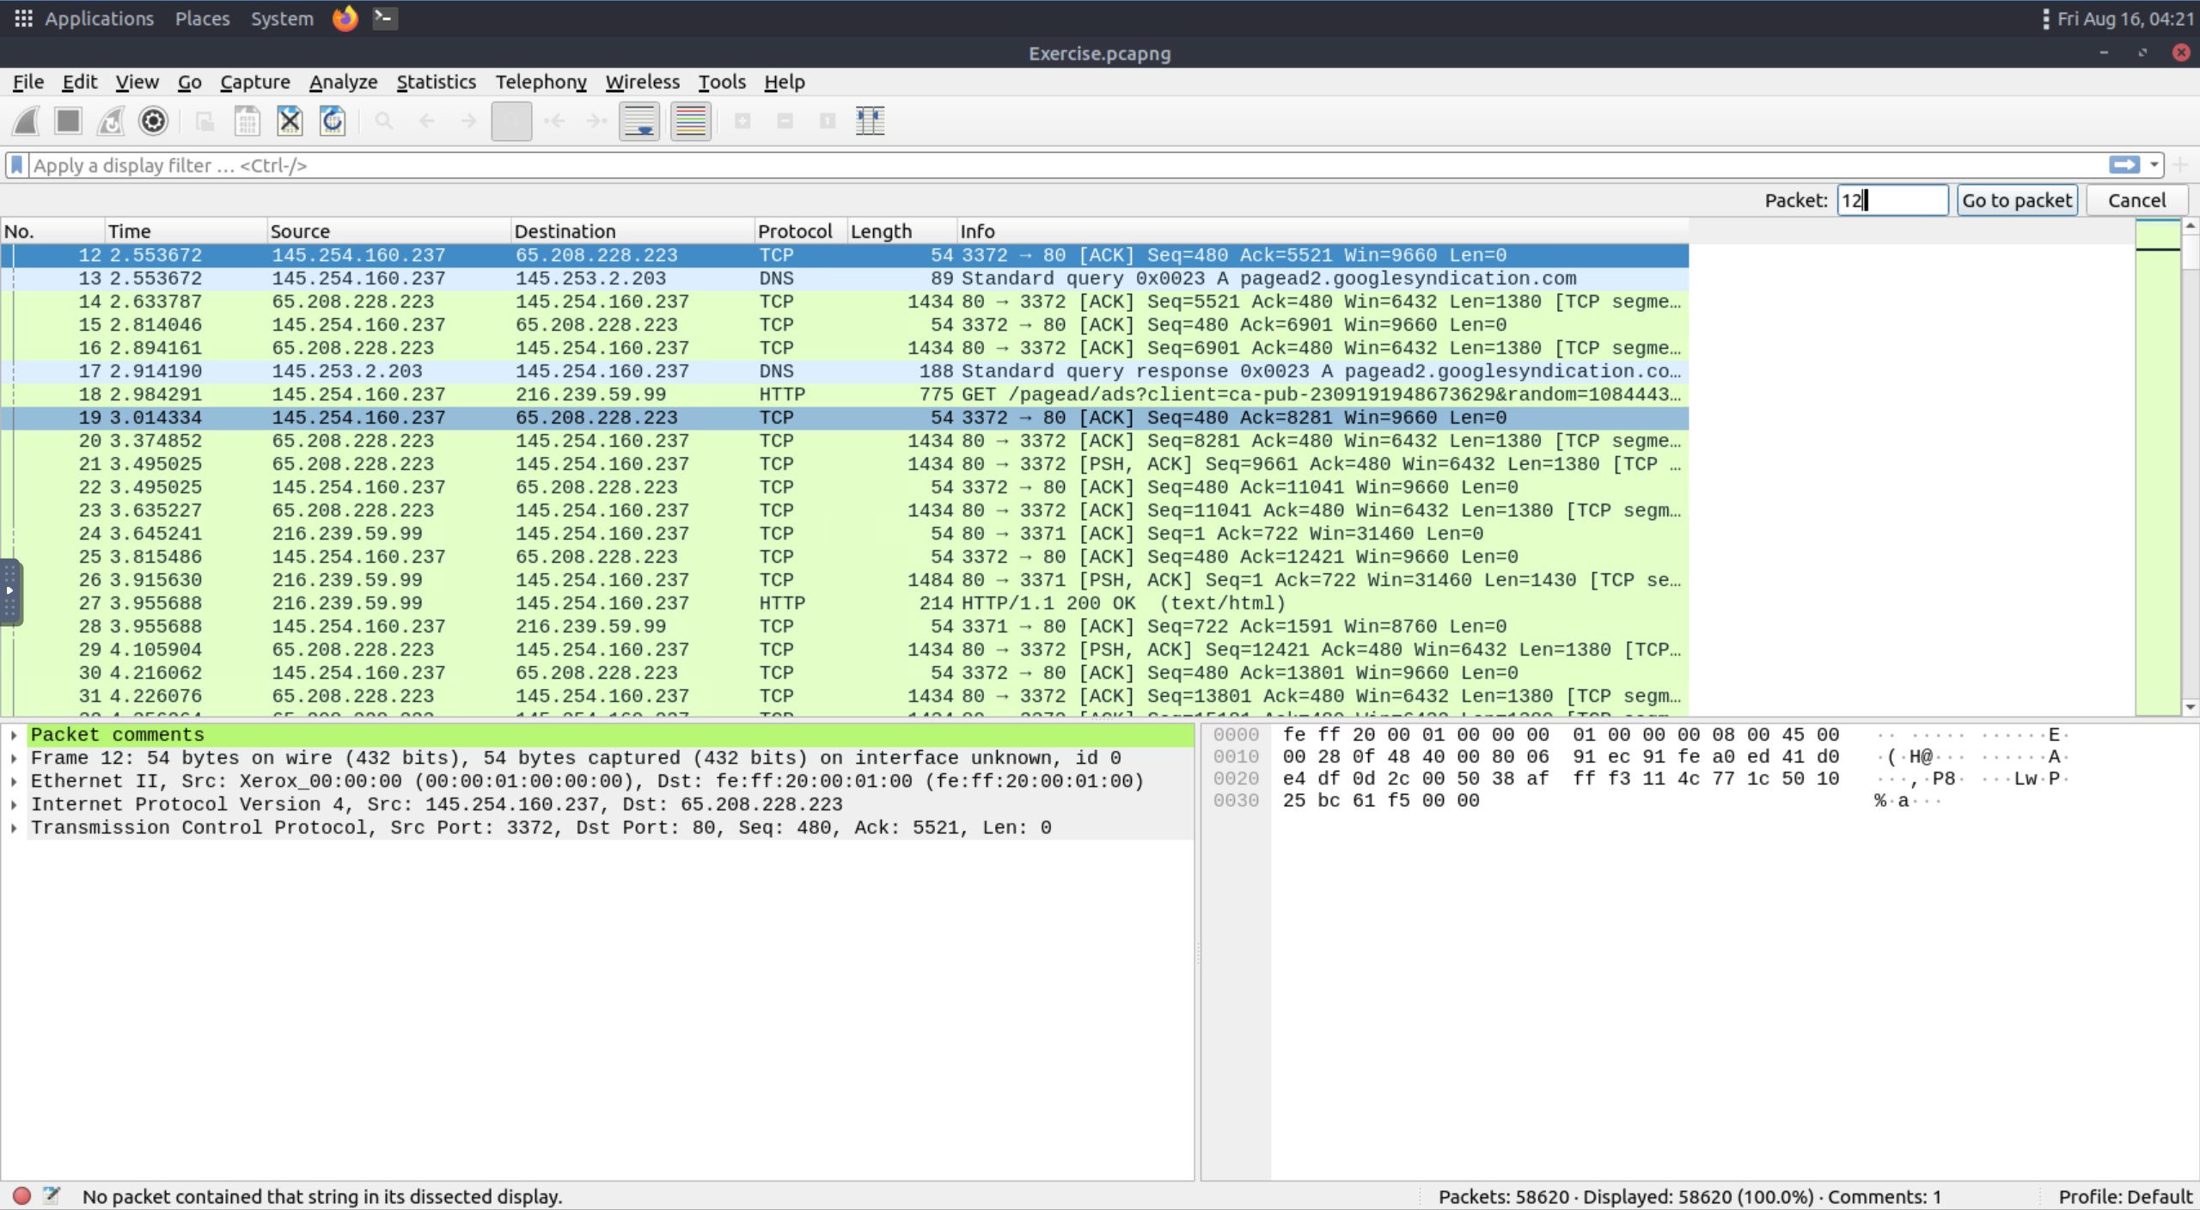
Task: Click expert info red circle in status bar
Action: pyautogui.click(x=22, y=1195)
